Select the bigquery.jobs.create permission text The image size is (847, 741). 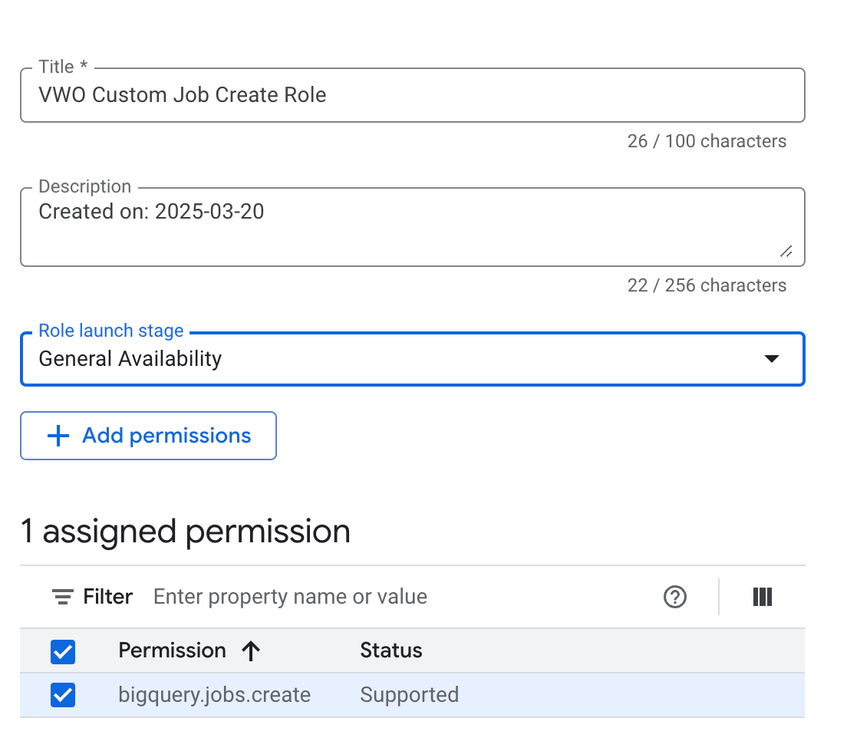pos(215,694)
